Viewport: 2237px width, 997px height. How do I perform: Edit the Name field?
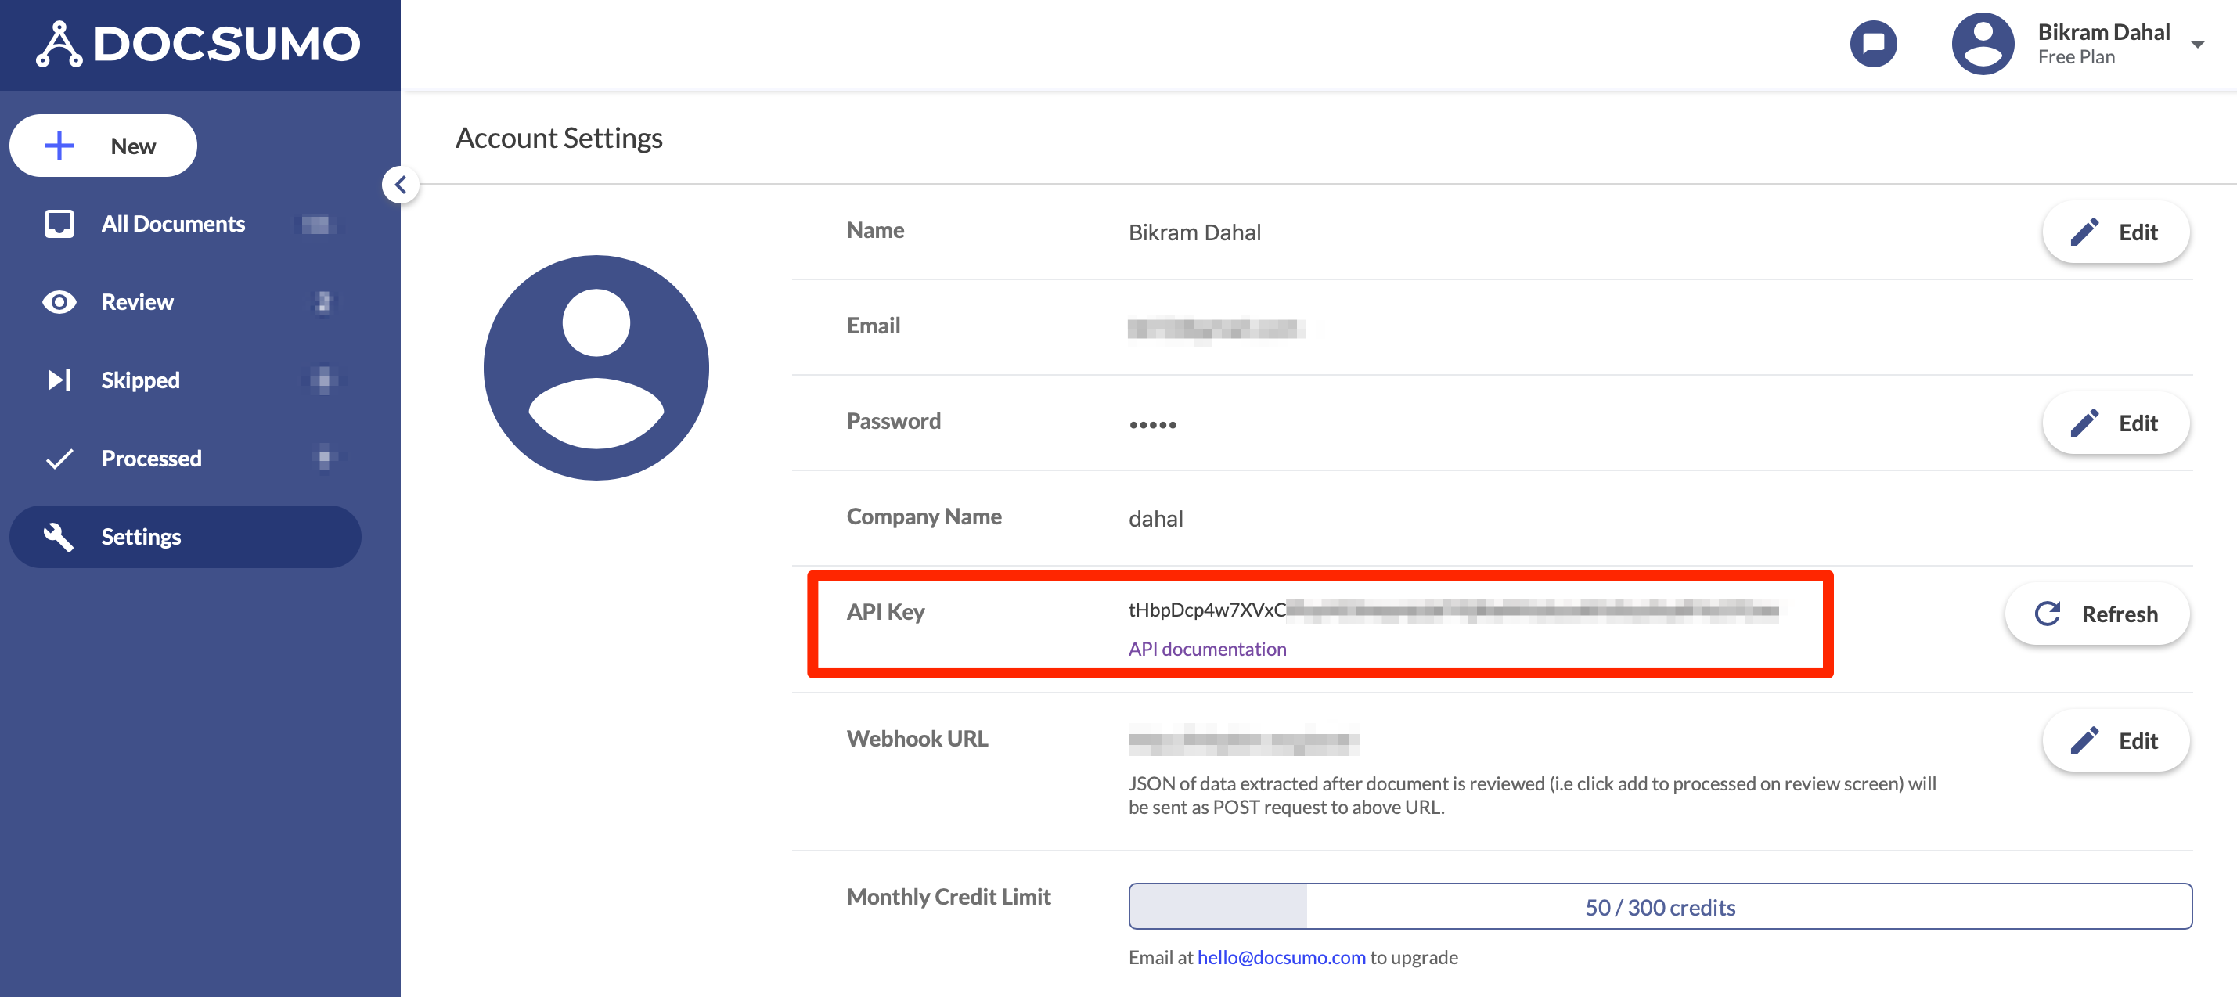2116,232
